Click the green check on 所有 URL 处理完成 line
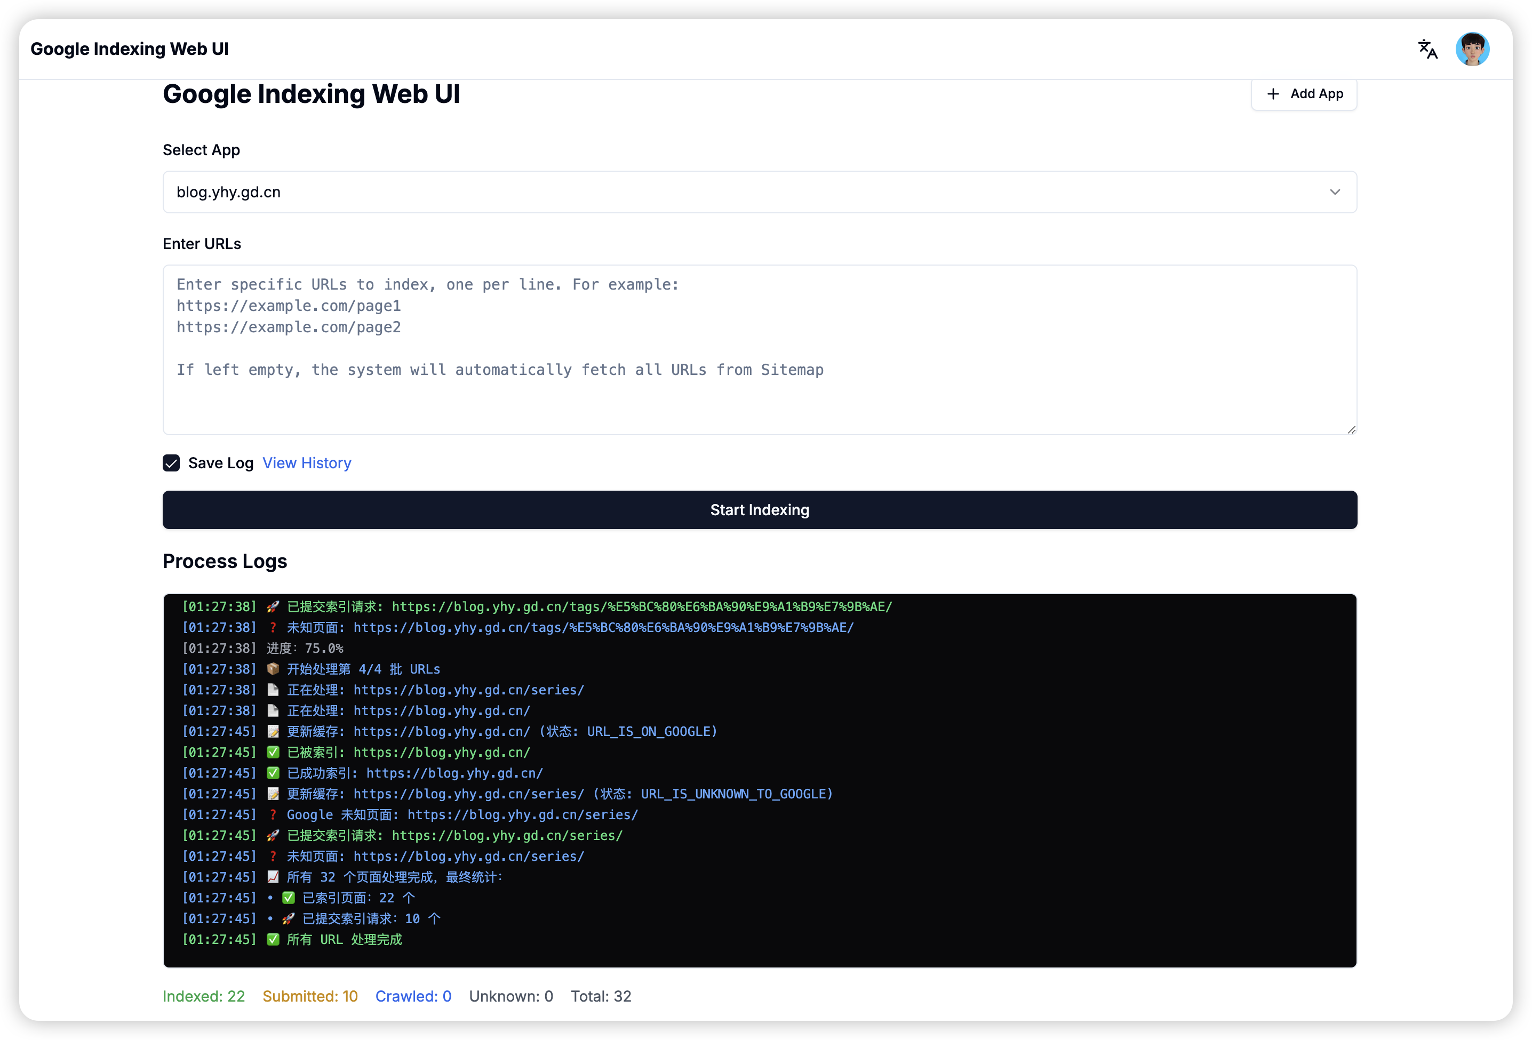 pyautogui.click(x=273, y=940)
